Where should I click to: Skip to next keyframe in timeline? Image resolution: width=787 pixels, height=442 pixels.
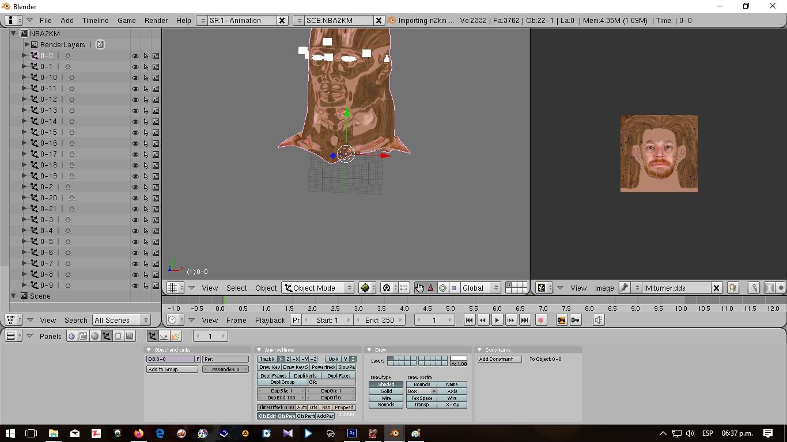pyautogui.click(x=511, y=320)
